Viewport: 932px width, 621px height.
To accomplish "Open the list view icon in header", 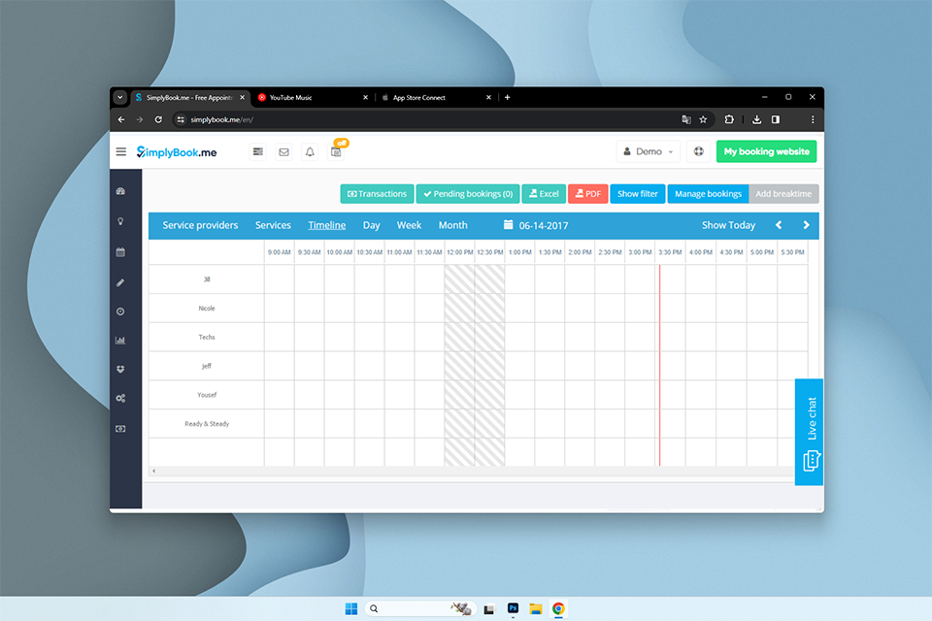I will (x=258, y=151).
